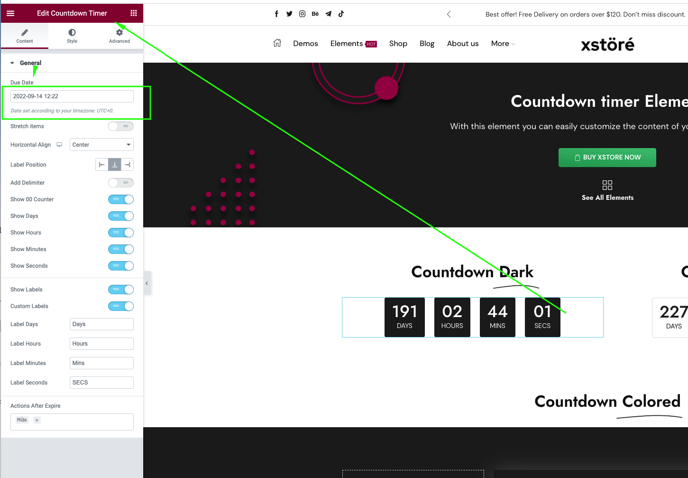The height and width of the screenshot is (478, 688).
Task: Select the 44 MINS countdown box
Action: coord(497,317)
